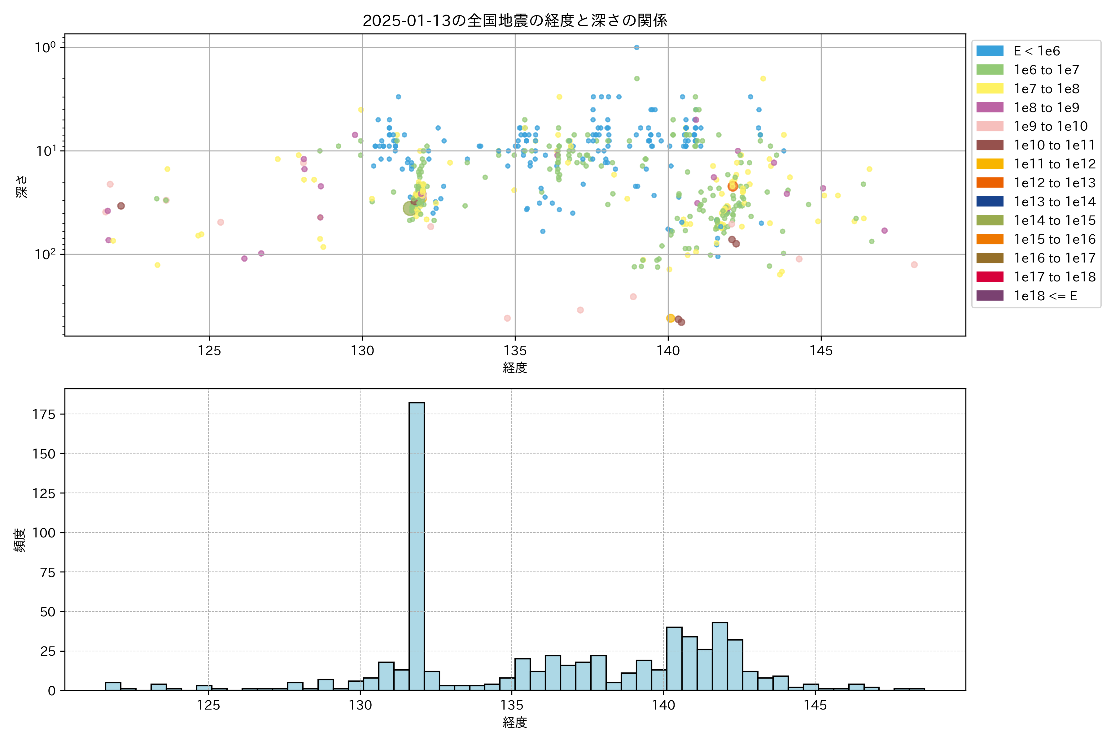Click the topmost blue point at depth 10^0
1115x743 pixels.
click(637, 47)
